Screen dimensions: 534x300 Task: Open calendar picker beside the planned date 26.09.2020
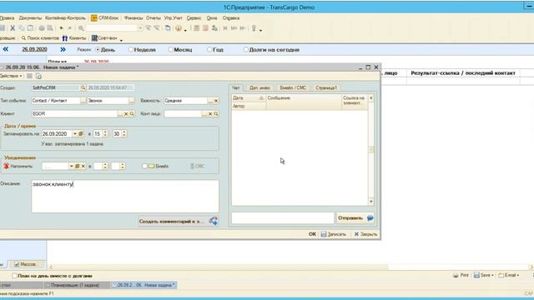[x=81, y=133]
